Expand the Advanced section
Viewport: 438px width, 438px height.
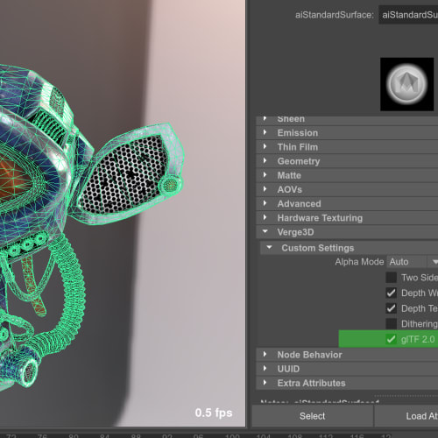347,203
